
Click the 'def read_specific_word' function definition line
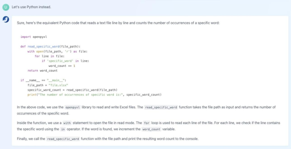click(50, 46)
